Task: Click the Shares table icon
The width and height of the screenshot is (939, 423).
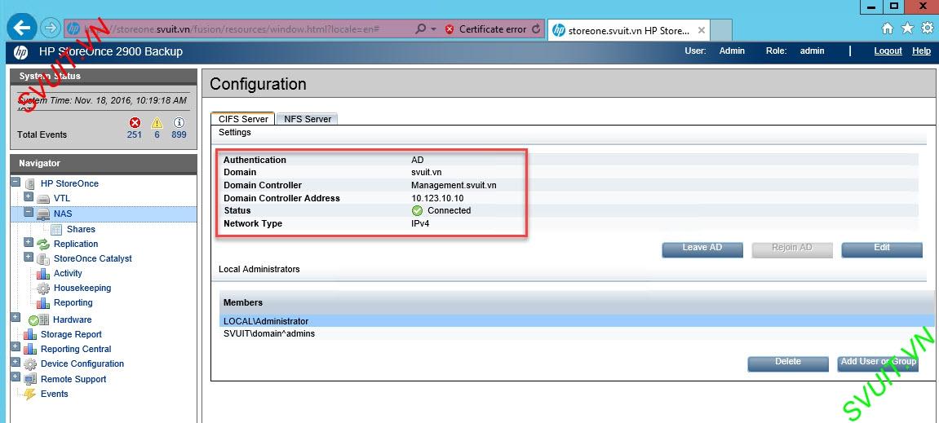Action: pos(56,229)
